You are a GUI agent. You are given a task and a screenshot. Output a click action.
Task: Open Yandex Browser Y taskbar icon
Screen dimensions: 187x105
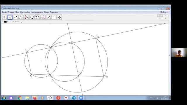[66, 98]
